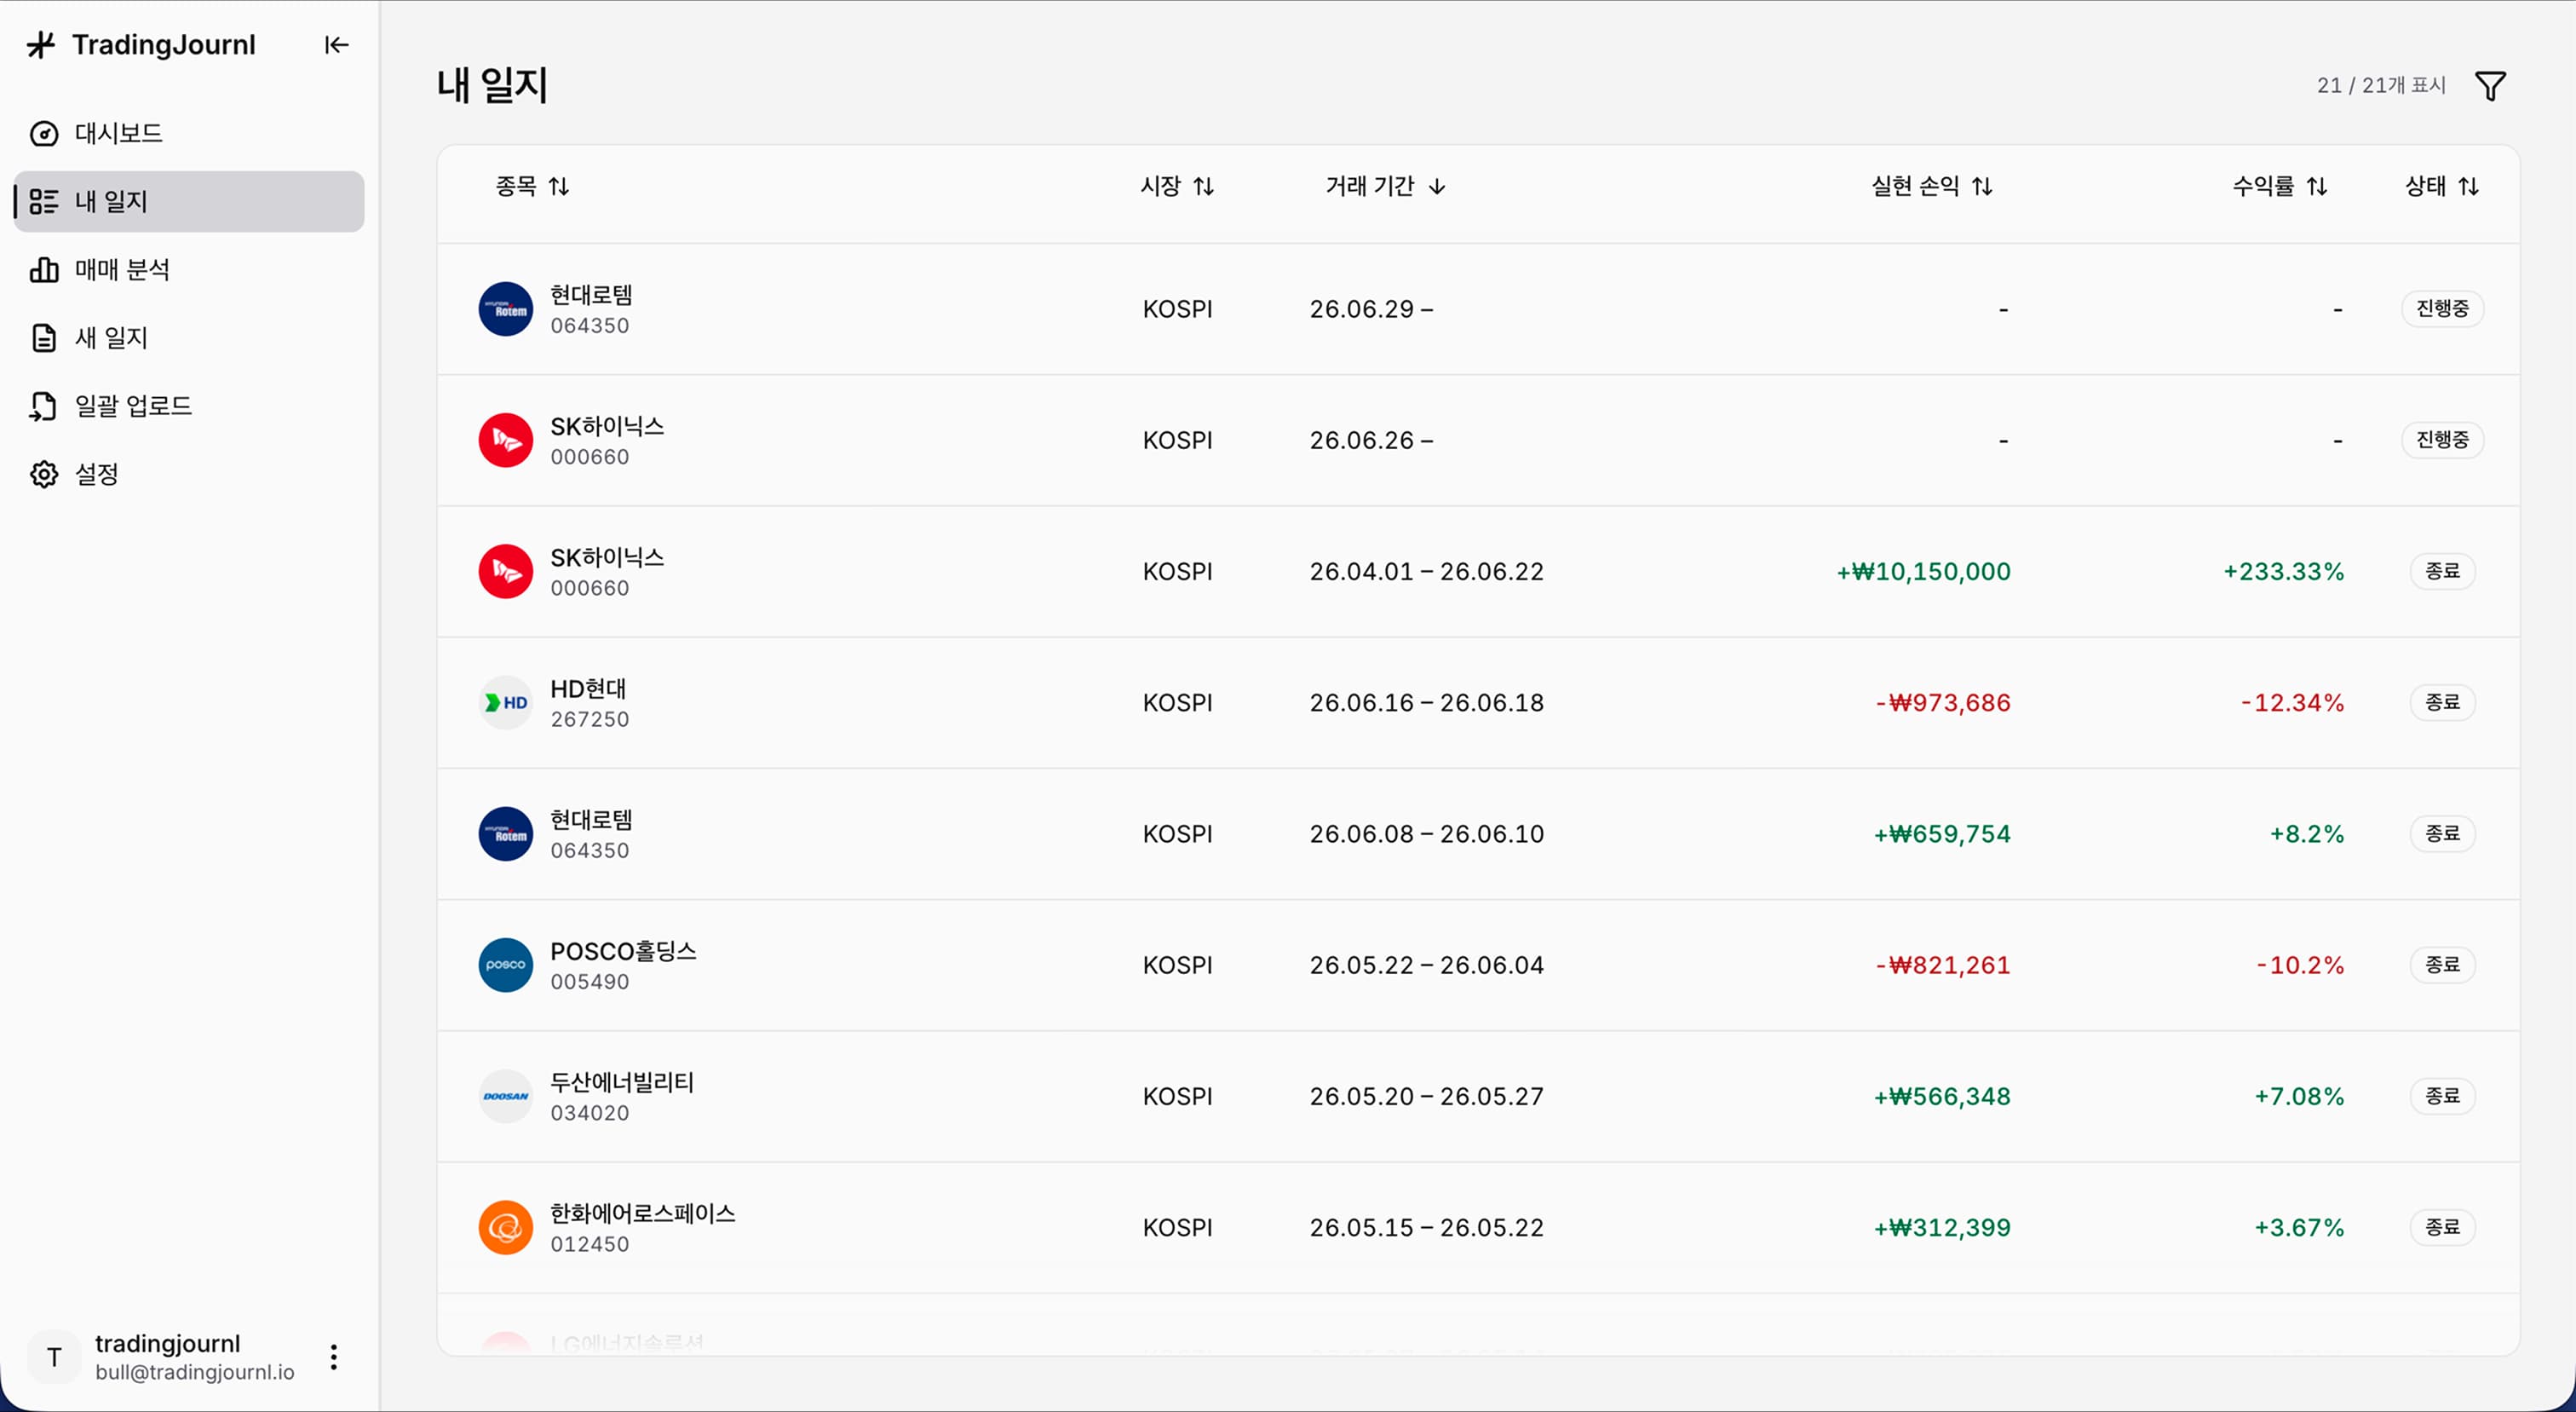Click 종료 badge on +233.33% row
This screenshot has height=1412, width=2576.
(x=2442, y=571)
